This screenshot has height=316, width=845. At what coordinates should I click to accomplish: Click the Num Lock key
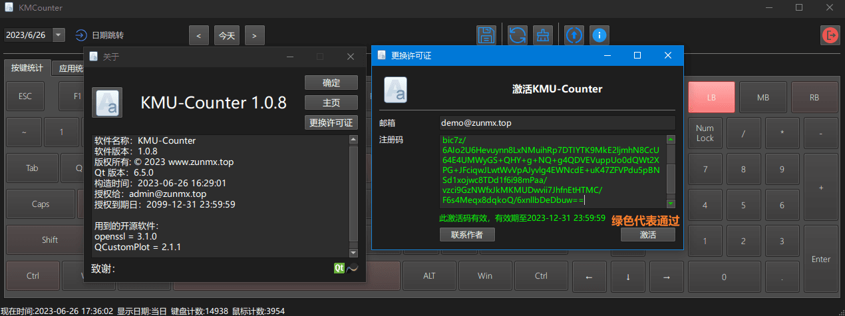pos(705,132)
